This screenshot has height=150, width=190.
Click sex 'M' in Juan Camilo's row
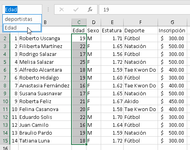[94, 125]
